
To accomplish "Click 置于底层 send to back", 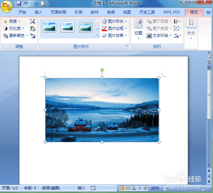I will click(159, 28).
